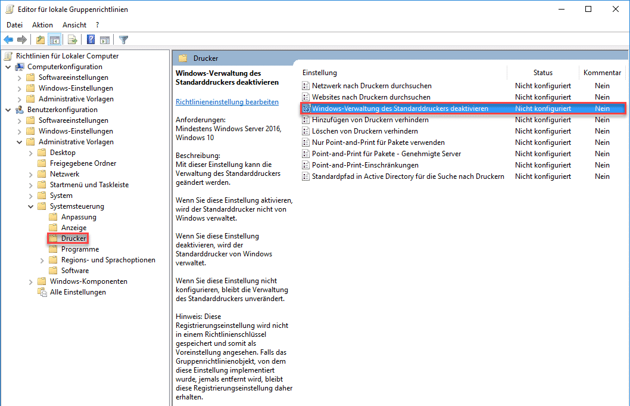This screenshot has height=406, width=630.
Task: Select the Drucker folder in tree
Action: 73,238
